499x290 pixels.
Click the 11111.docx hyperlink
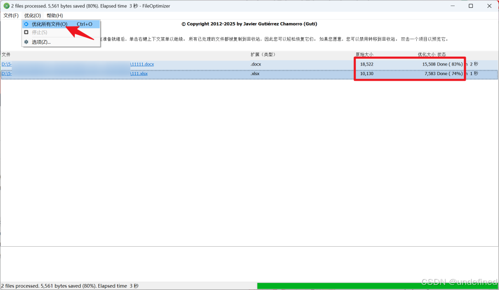pos(142,64)
